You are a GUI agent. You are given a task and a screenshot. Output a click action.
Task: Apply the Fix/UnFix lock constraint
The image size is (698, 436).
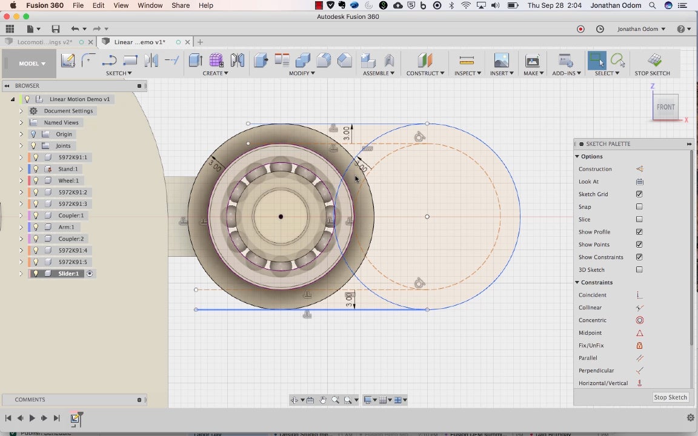click(639, 345)
